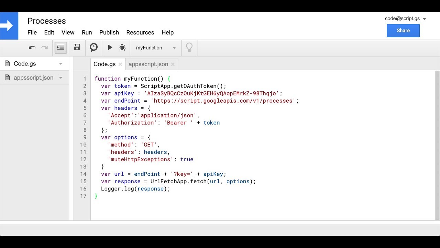Click the closing green brace on line 17
This screenshot has height=248, width=440.
coord(96,196)
